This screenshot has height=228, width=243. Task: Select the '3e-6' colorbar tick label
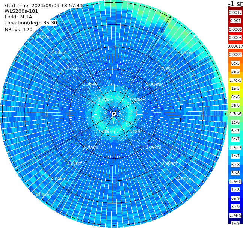[x=235, y=105]
